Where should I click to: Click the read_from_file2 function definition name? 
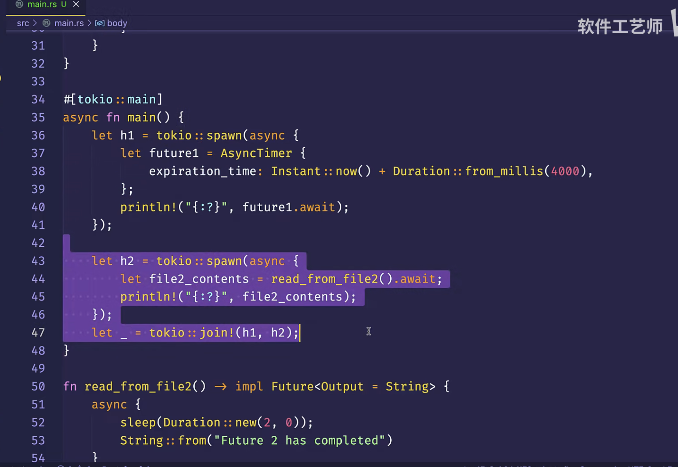[138, 387]
